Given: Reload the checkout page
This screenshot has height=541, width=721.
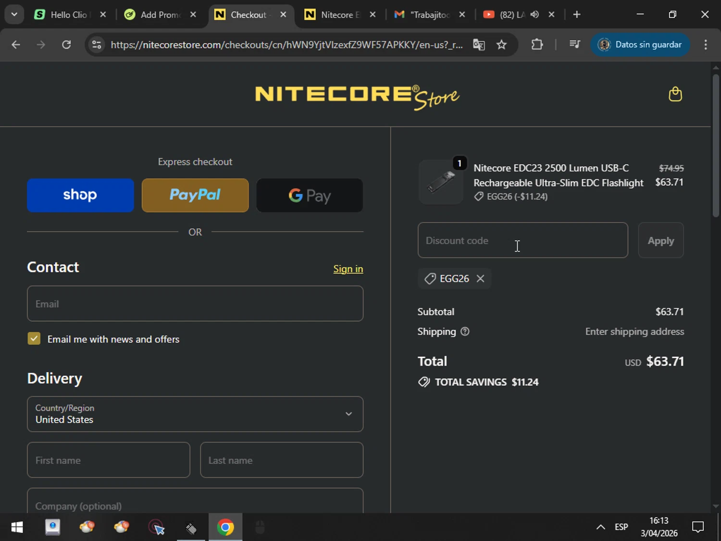Looking at the screenshot, I should [x=66, y=45].
